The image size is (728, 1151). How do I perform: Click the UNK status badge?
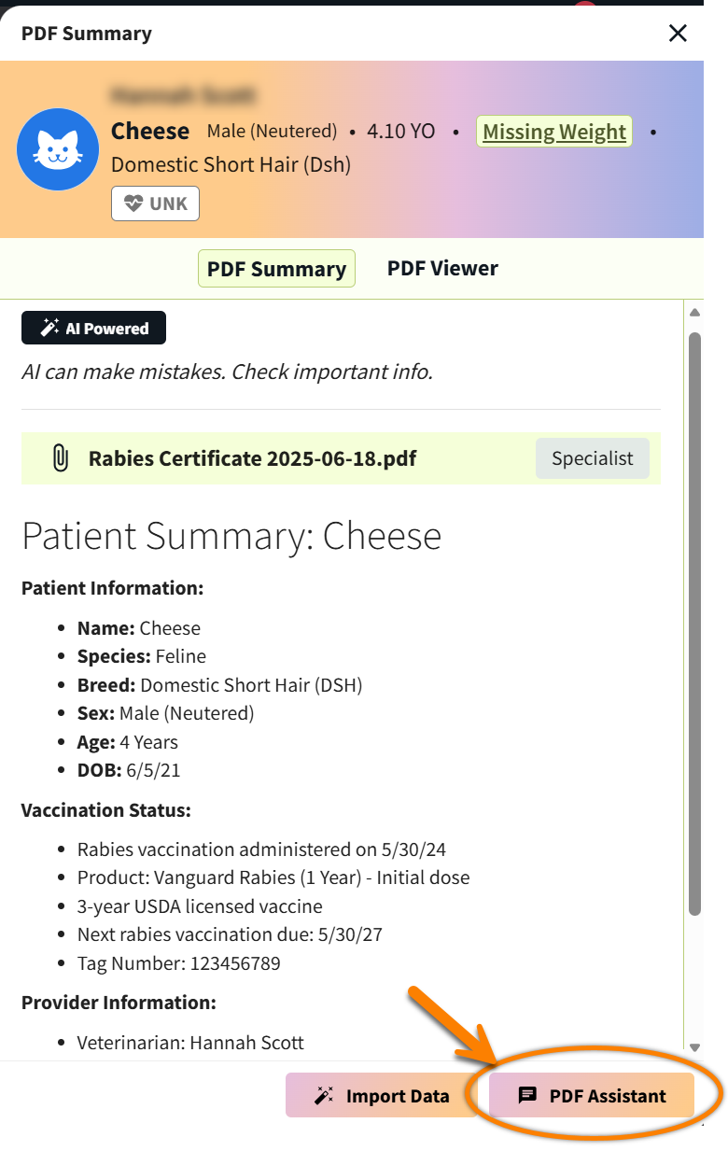click(x=155, y=204)
